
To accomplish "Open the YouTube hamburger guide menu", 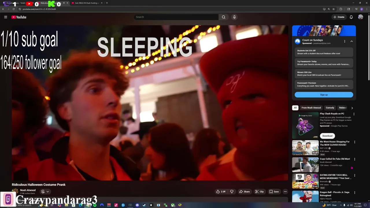I will (5, 17).
